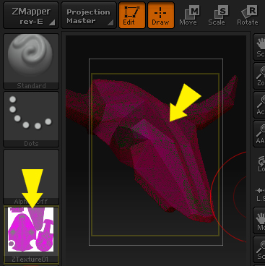Toggle the L.Sym symmetry icon
This screenshot has width=265, height=266.
pos(260,194)
